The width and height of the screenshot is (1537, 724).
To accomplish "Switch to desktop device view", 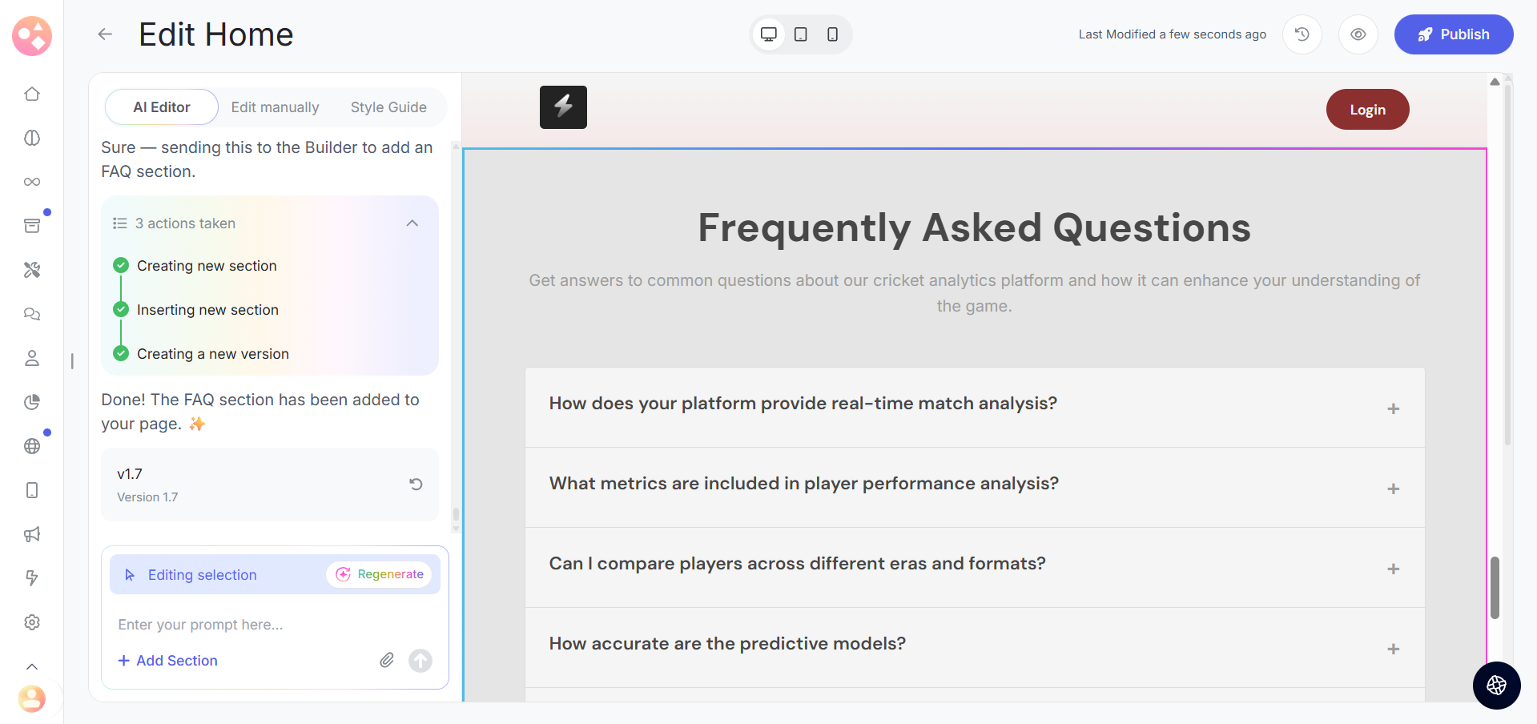I will [x=769, y=34].
